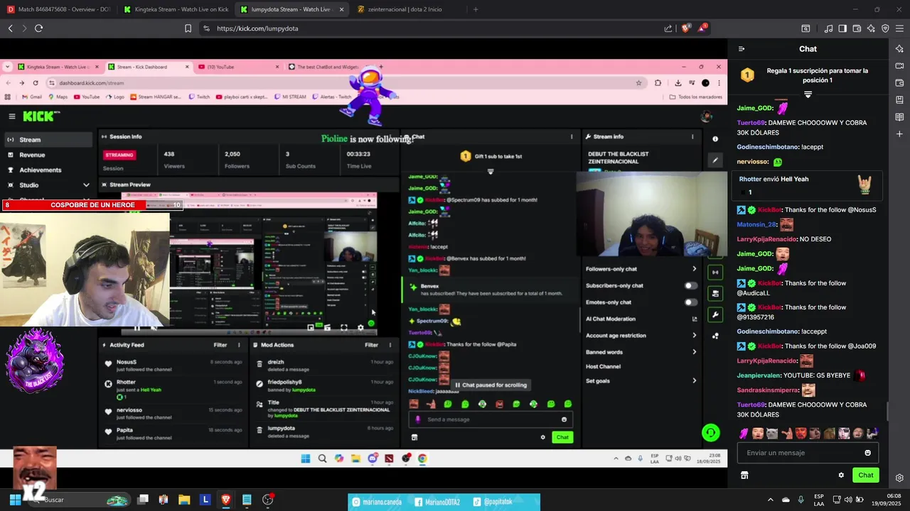Open the Activity Feed Filter dropdown
Image resolution: width=910 pixels, height=511 pixels.
click(220, 345)
